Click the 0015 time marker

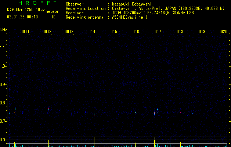(x=113, y=32)
